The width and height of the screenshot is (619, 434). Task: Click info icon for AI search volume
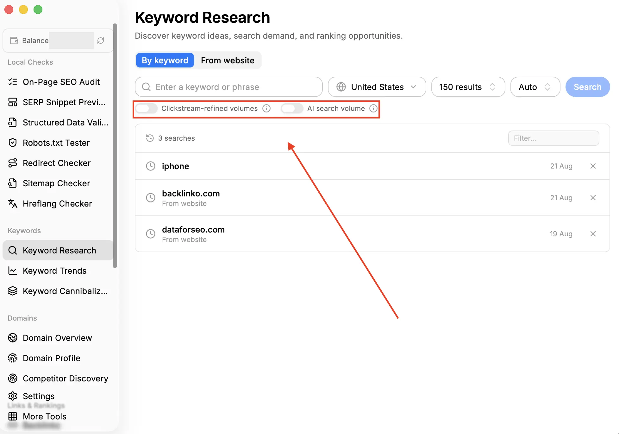point(373,109)
